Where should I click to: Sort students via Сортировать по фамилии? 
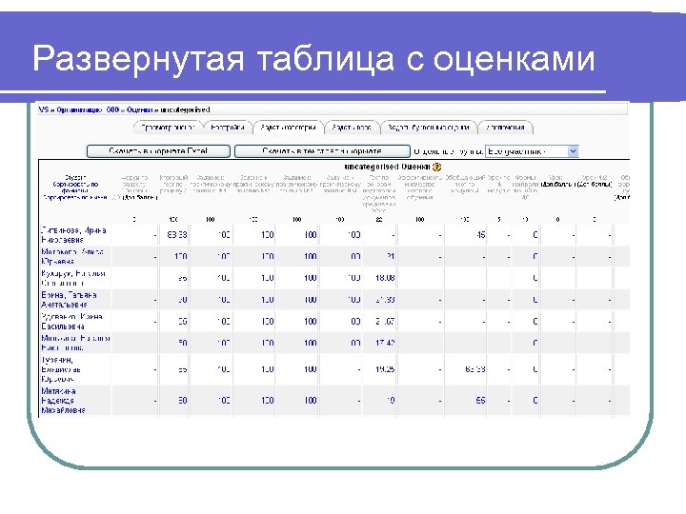coord(75,188)
